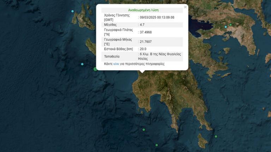This screenshot has height=152, width=271.
Task: Select the cyan marker by the Corinth gulf
Action: [x=226, y=27]
